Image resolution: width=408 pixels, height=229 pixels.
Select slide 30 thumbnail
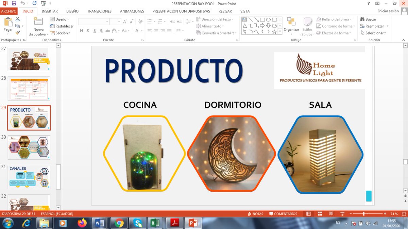(29, 147)
